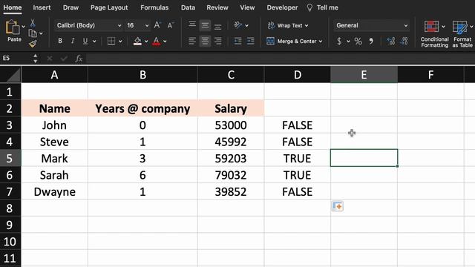Toggle Bold formatting

[x=60, y=41]
